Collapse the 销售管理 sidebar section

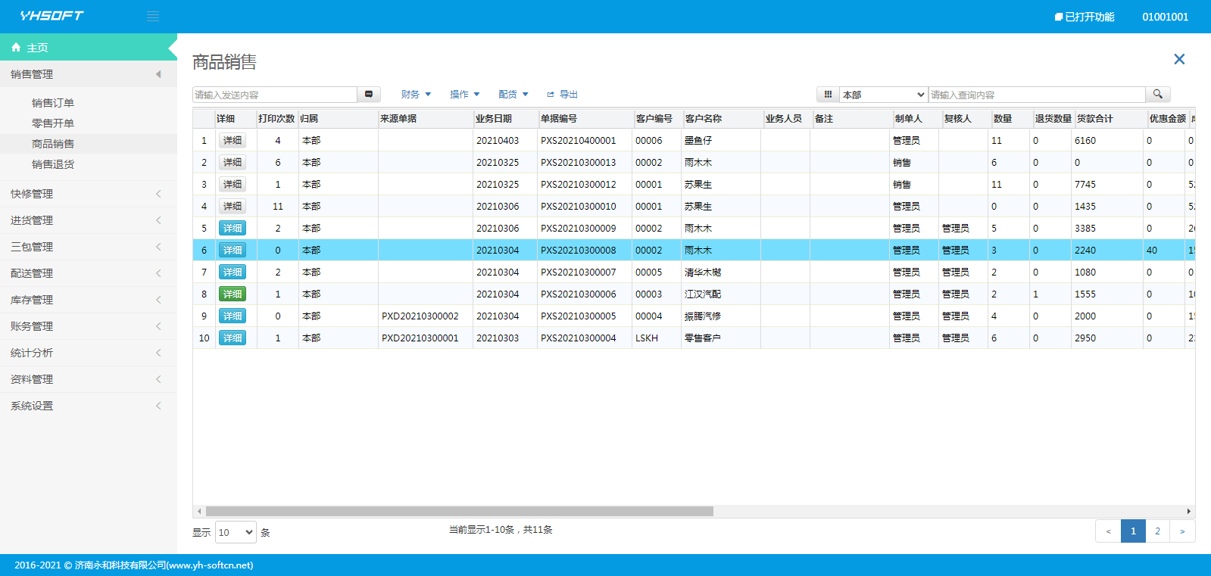(89, 74)
